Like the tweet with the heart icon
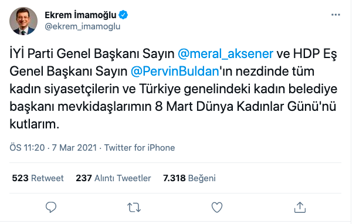This screenshot has width=356, height=224. click(x=217, y=207)
